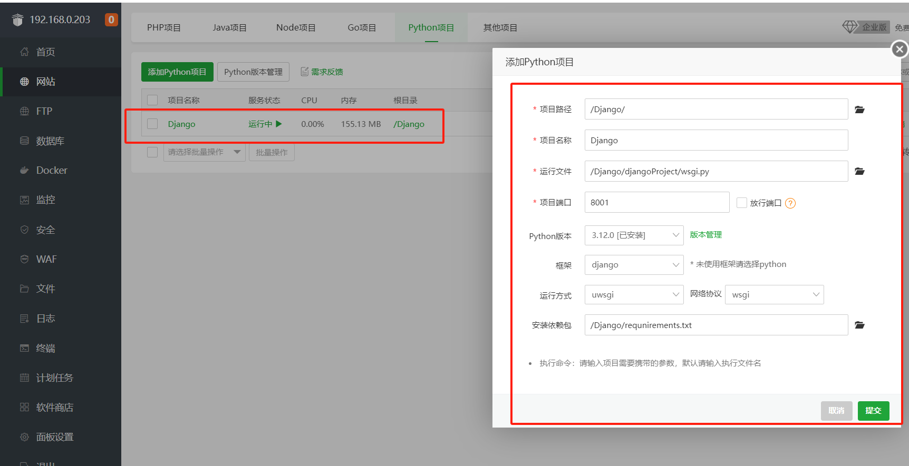Click the Docker whale icon
The height and width of the screenshot is (466, 909).
pos(24,170)
